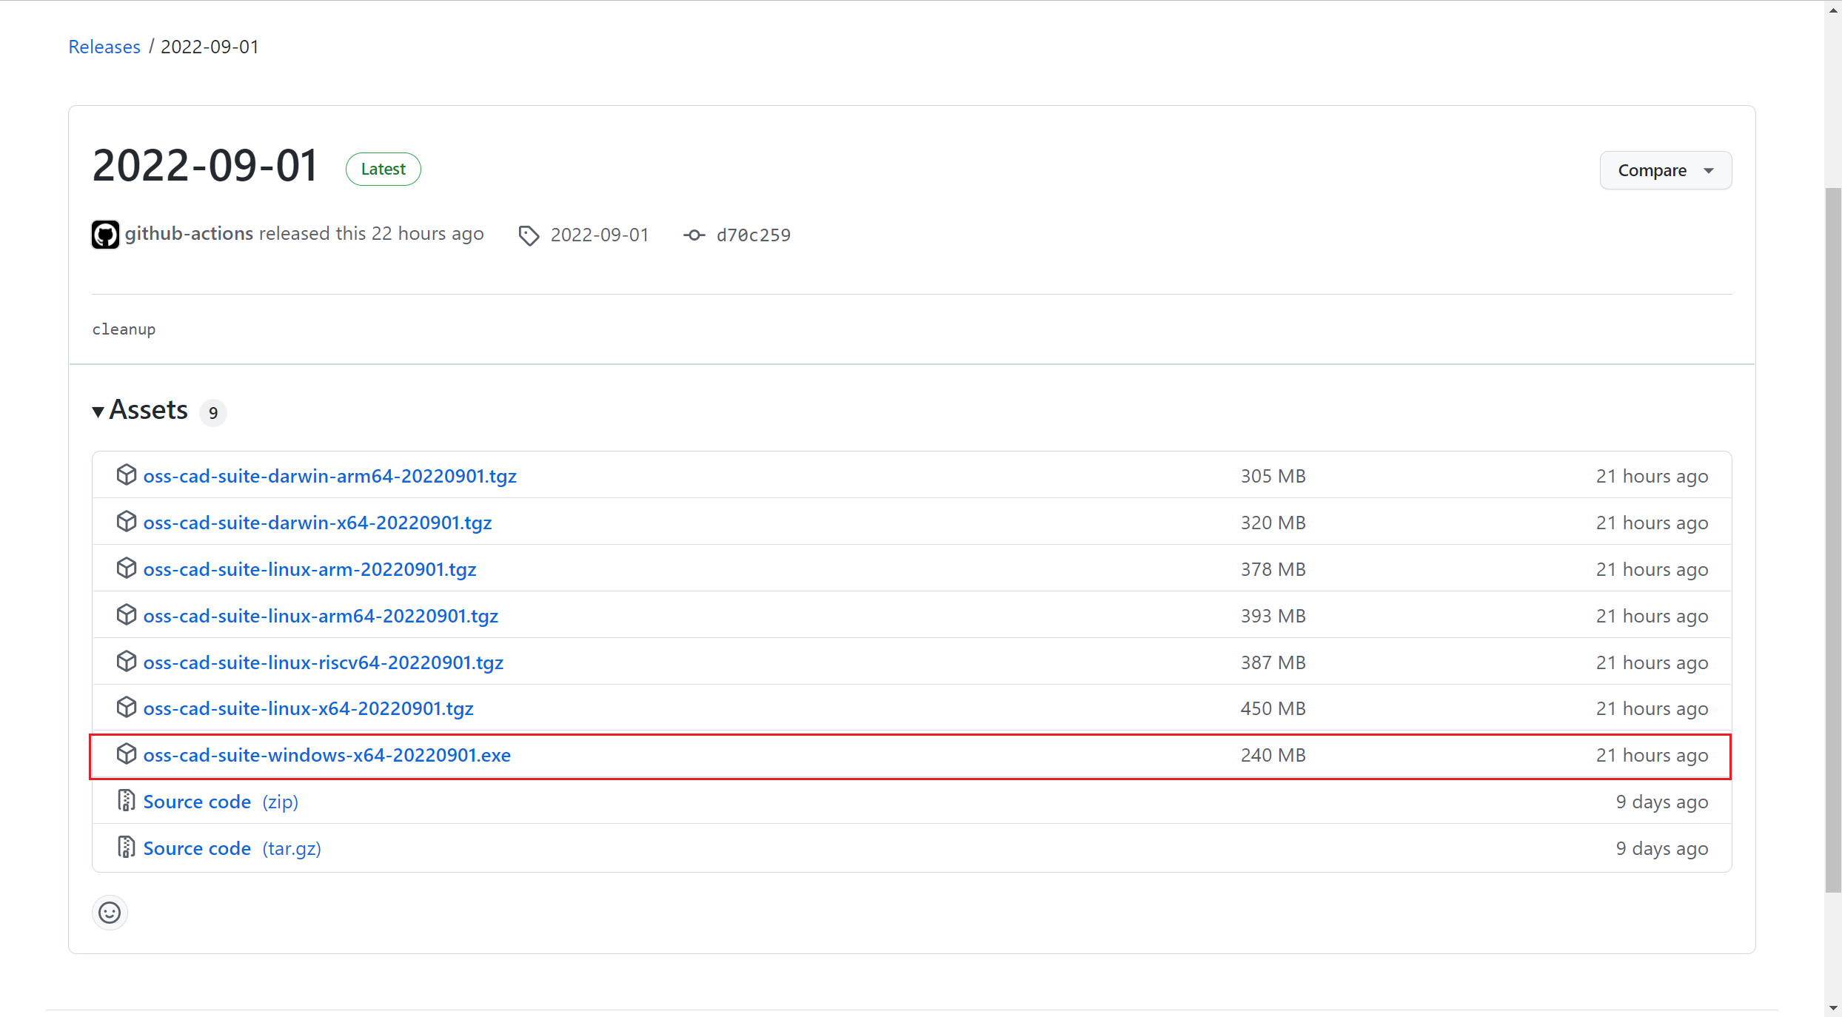1842x1017 pixels.
Task: Click the github-actions avatar icon
Action: point(105,235)
